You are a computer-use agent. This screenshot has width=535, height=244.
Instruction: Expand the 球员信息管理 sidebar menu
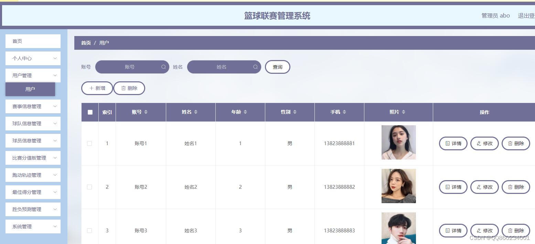pyautogui.click(x=33, y=141)
